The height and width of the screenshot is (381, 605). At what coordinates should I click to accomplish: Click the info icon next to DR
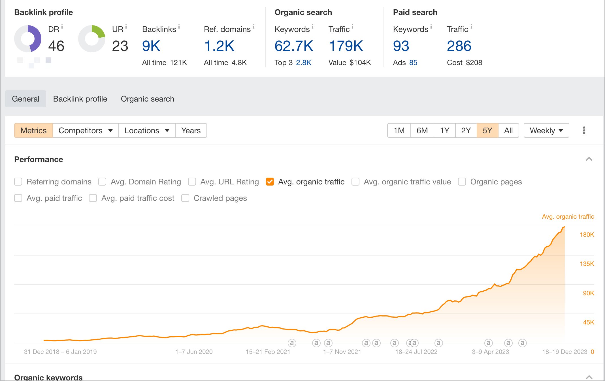[62, 27]
